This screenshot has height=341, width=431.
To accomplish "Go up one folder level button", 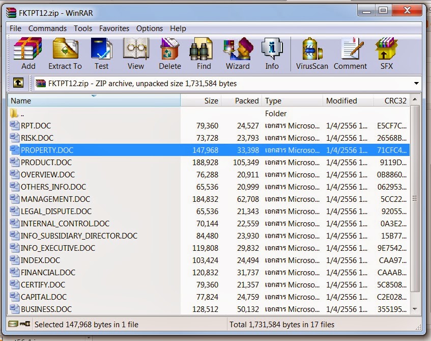I will click(18, 83).
